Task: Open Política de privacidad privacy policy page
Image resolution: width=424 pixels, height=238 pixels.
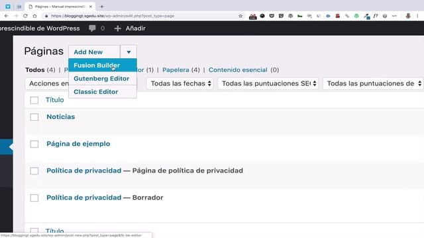Action: click(x=84, y=171)
